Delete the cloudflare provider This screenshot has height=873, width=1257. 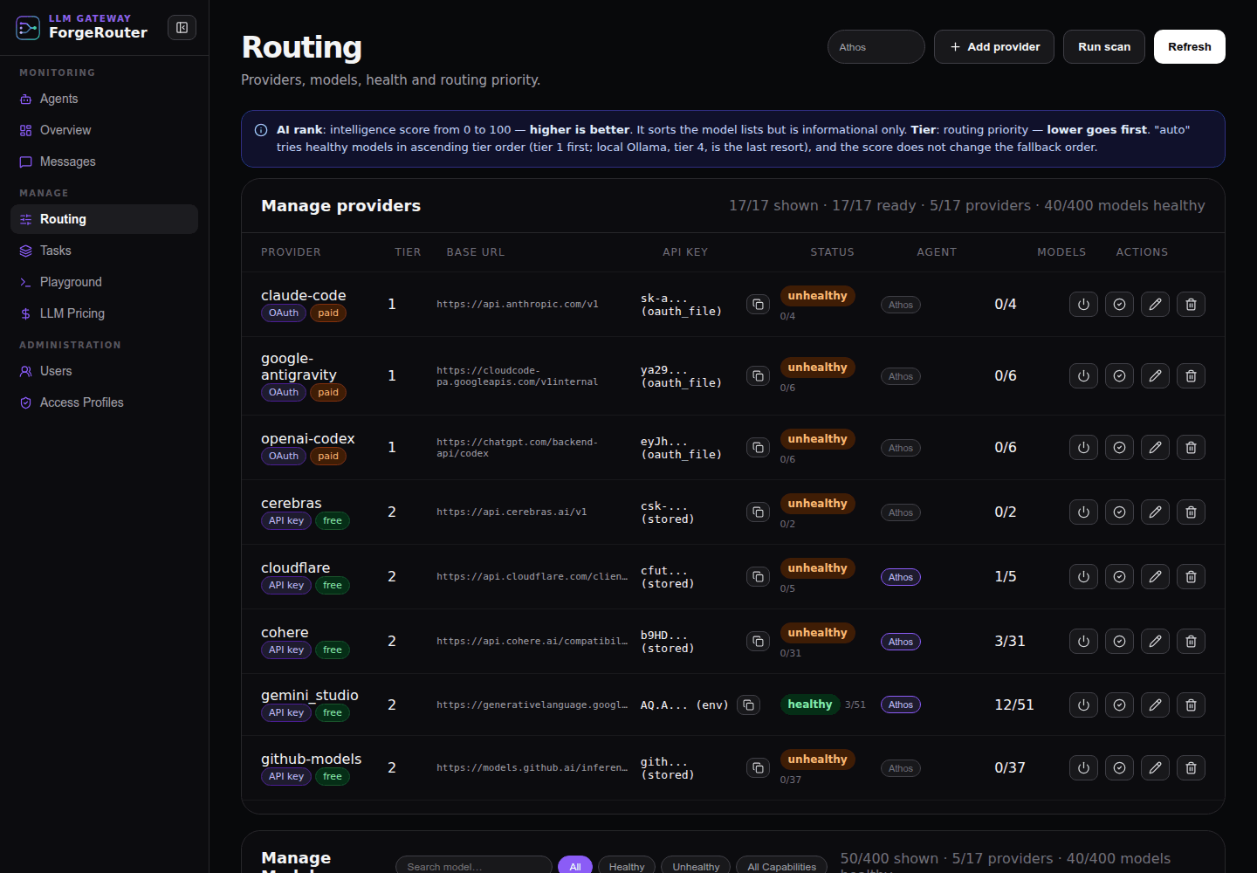[1191, 577]
